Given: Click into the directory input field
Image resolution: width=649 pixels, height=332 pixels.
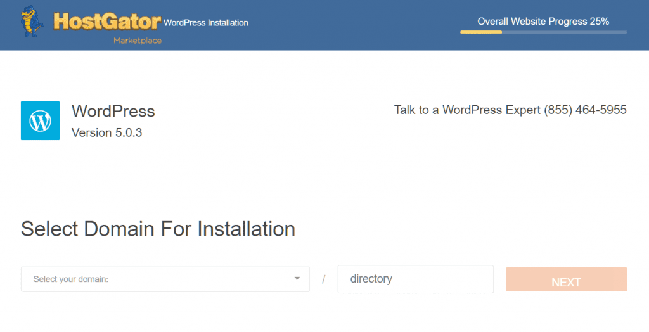Looking at the screenshot, I should pos(416,279).
